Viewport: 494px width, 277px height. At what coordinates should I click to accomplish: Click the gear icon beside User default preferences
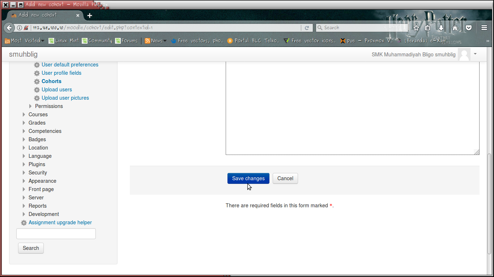point(37,65)
